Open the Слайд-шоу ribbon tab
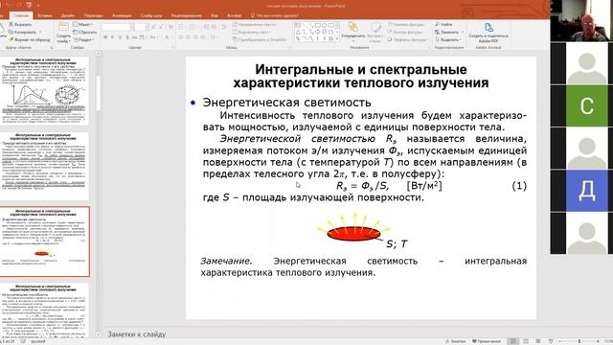 click(x=151, y=15)
